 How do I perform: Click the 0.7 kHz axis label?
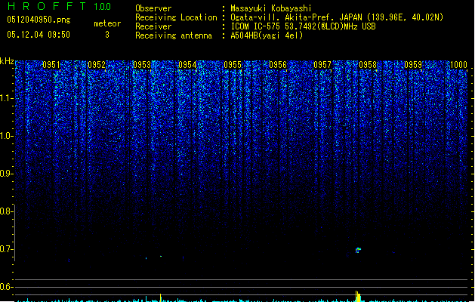(x=6, y=249)
